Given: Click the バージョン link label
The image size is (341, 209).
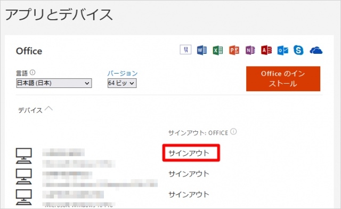Looking at the screenshot, I should point(123,73).
